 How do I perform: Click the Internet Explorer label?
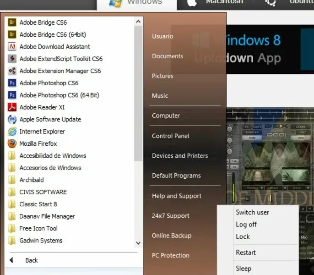42,132
